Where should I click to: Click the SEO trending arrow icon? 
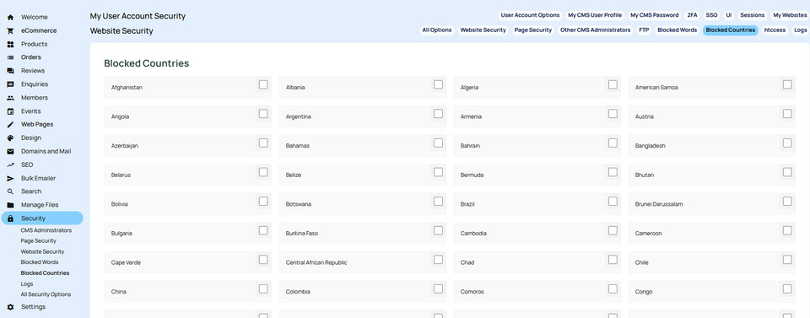(x=10, y=164)
